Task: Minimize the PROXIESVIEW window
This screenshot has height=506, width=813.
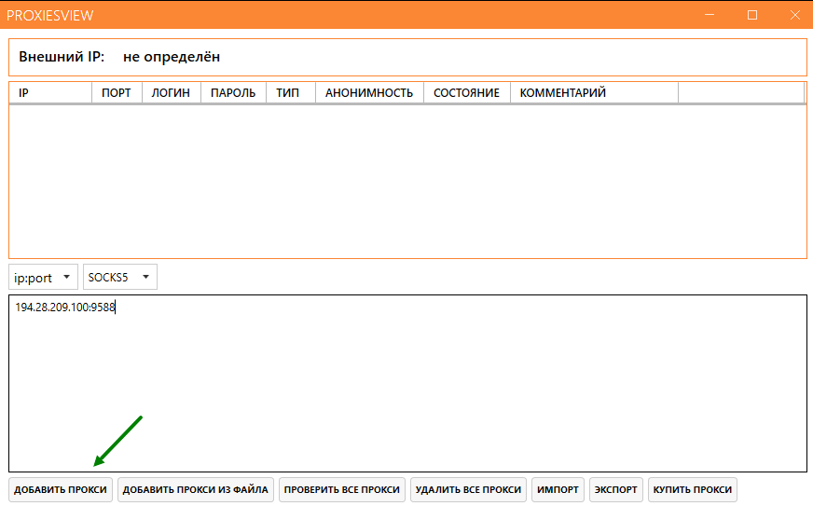Action: (710, 15)
